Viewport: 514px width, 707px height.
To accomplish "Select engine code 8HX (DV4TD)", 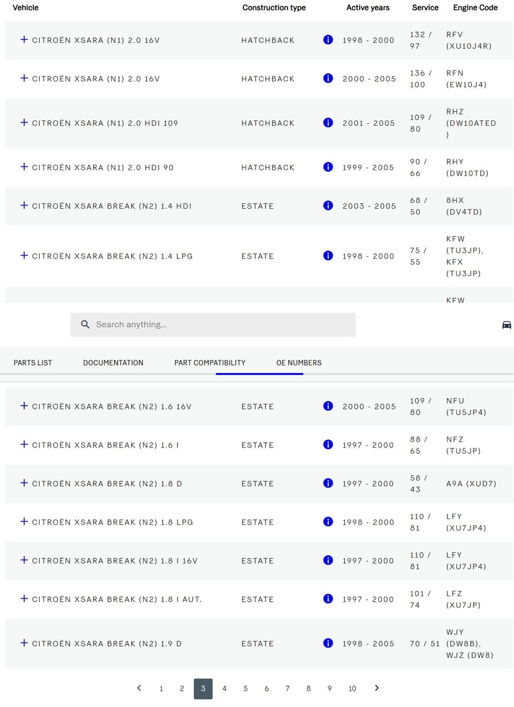I will [x=464, y=206].
